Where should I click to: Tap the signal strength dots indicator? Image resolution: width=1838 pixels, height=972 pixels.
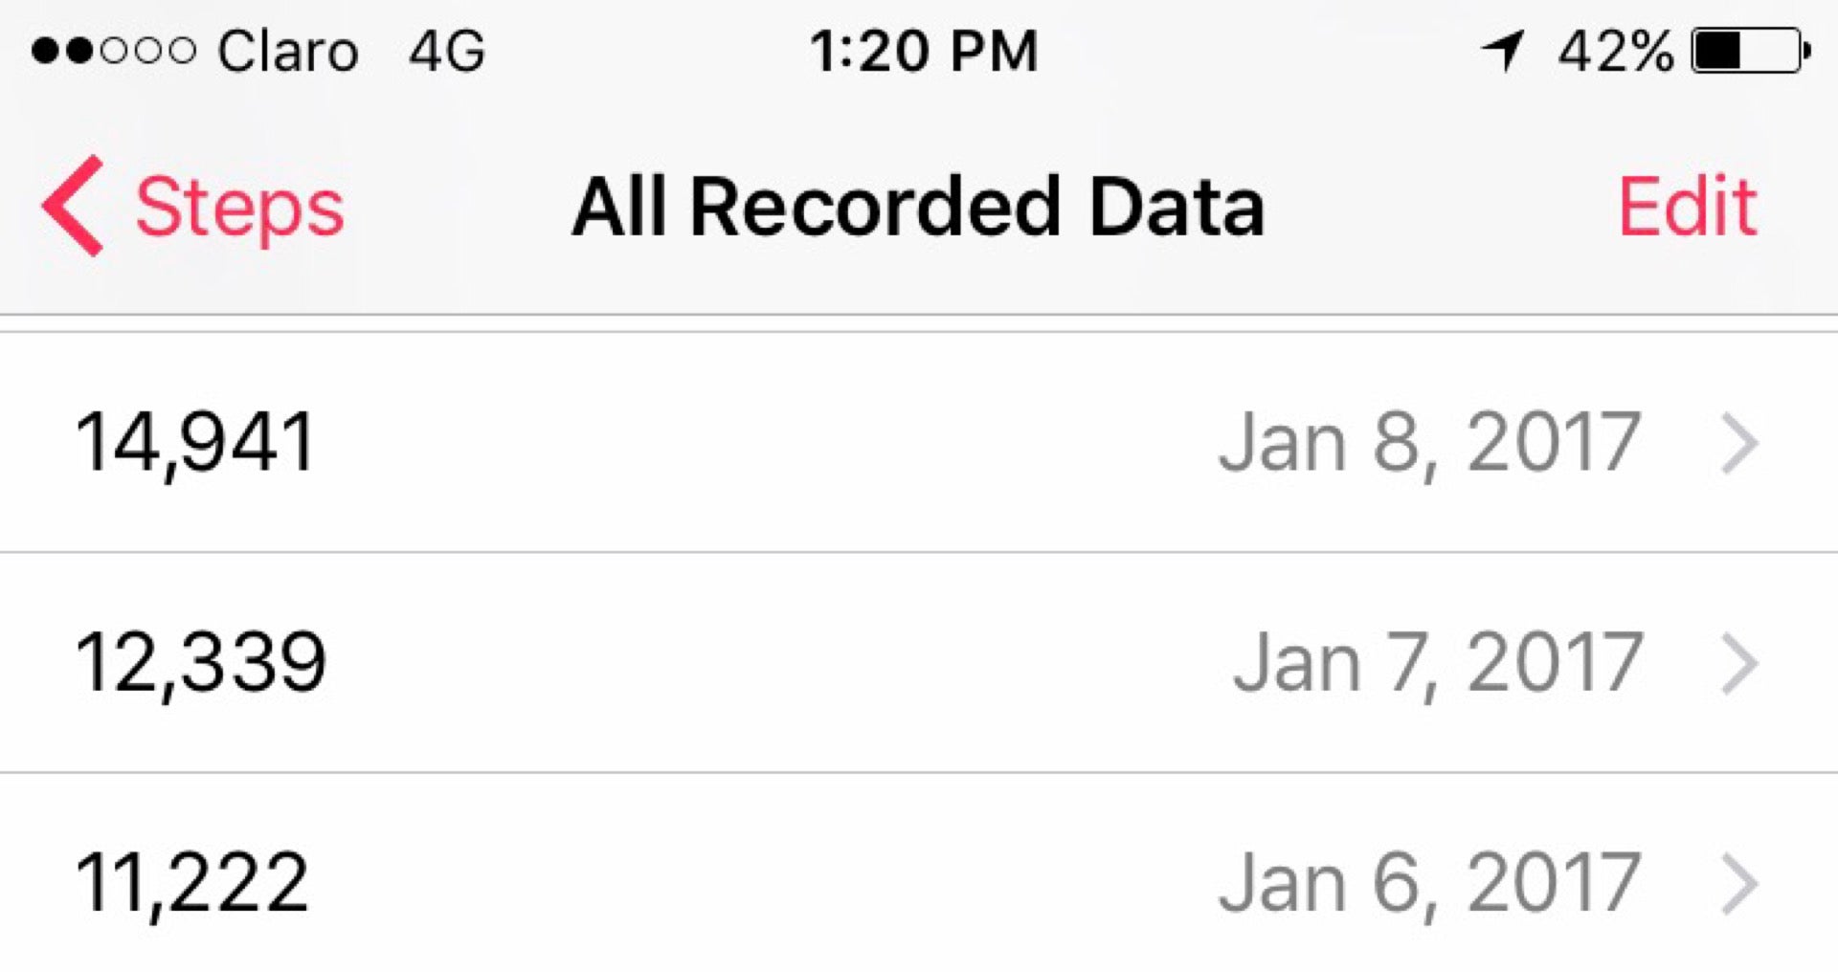pos(114,51)
